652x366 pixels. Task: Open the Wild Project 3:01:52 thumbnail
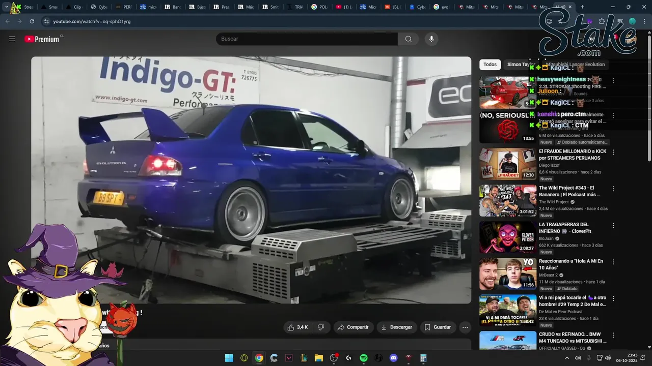tap(508, 201)
